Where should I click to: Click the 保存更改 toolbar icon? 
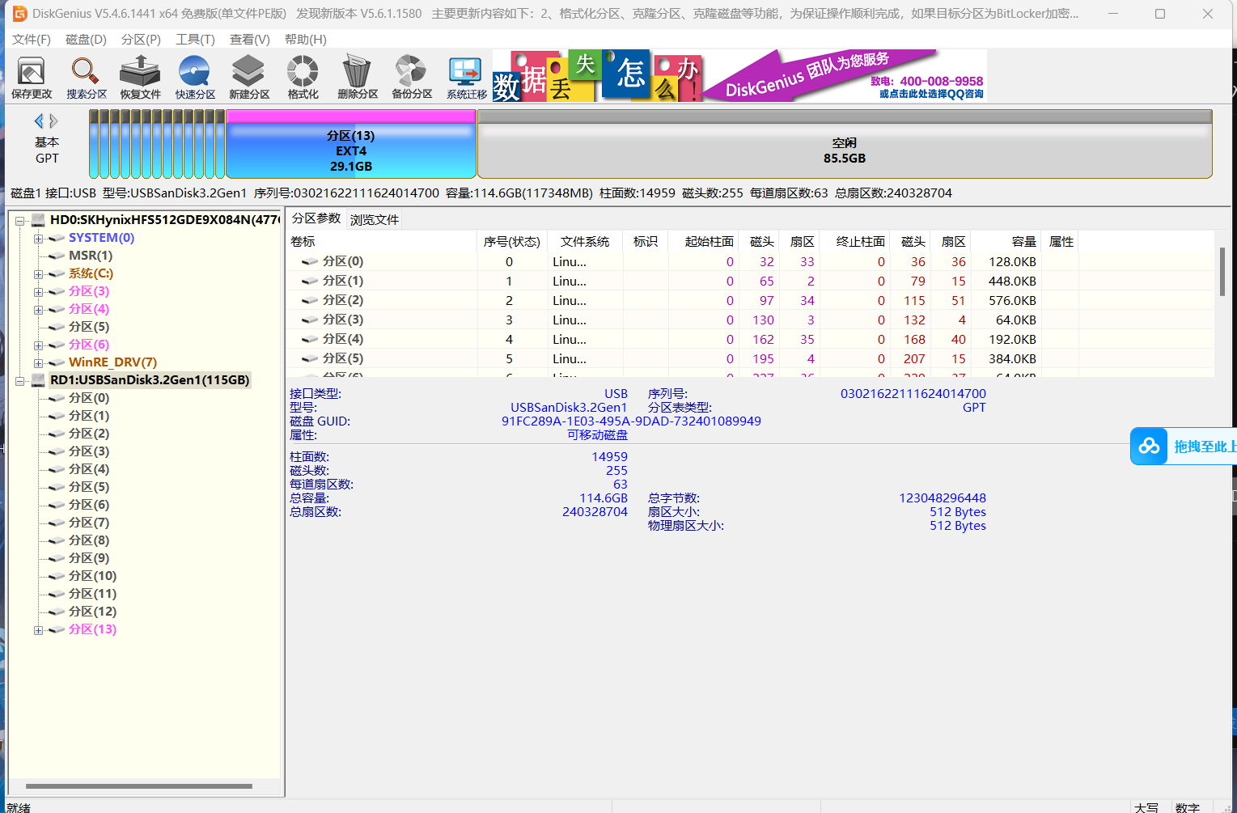[32, 78]
